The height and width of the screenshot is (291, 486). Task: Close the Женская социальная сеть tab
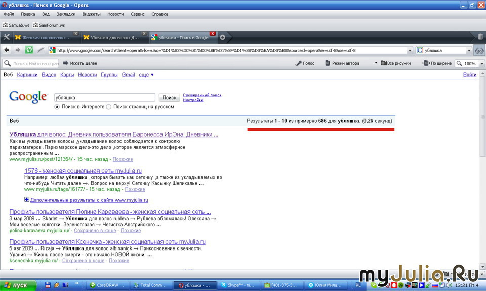pos(75,33)
